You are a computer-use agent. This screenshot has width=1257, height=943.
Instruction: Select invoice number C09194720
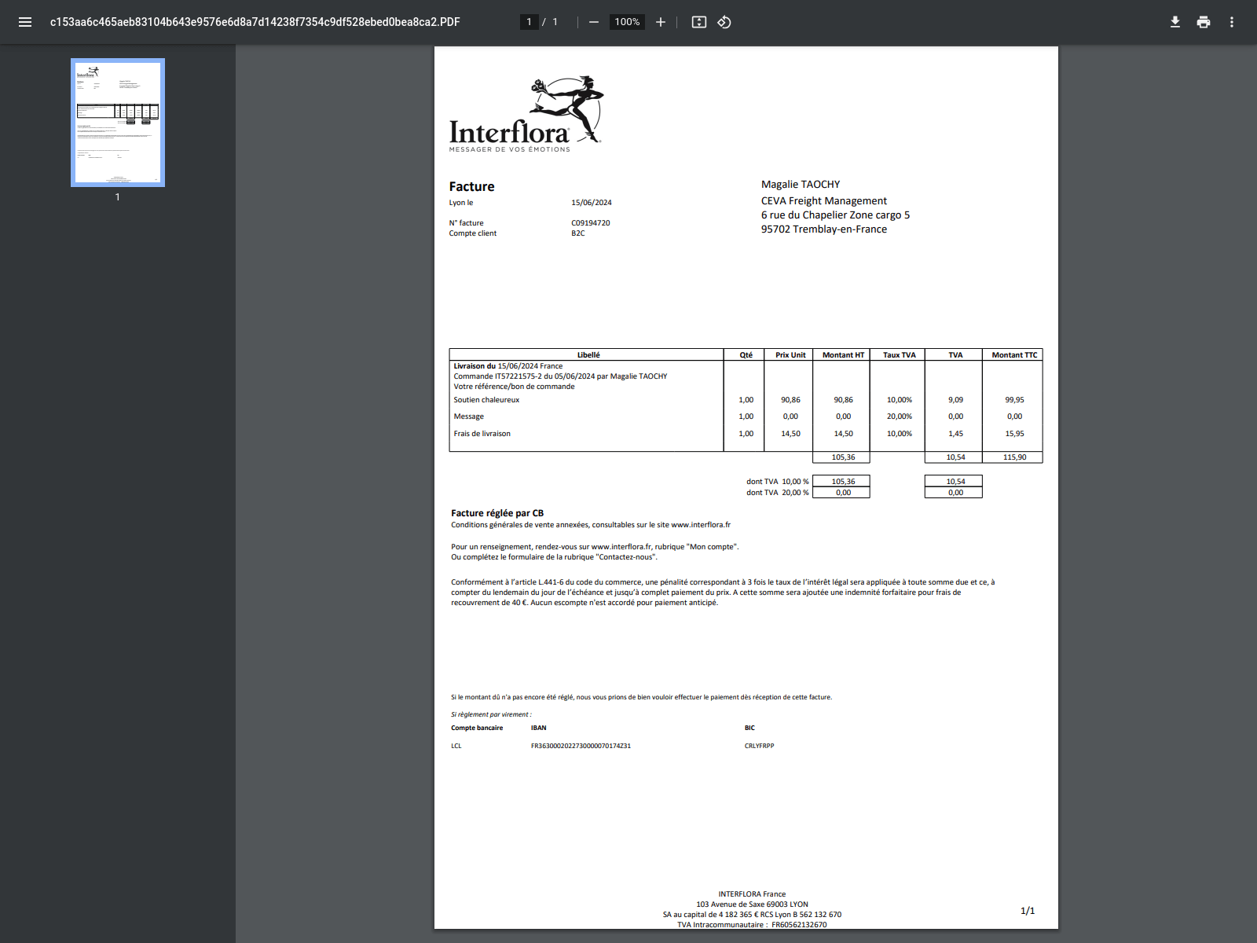[x=591, y=223]
